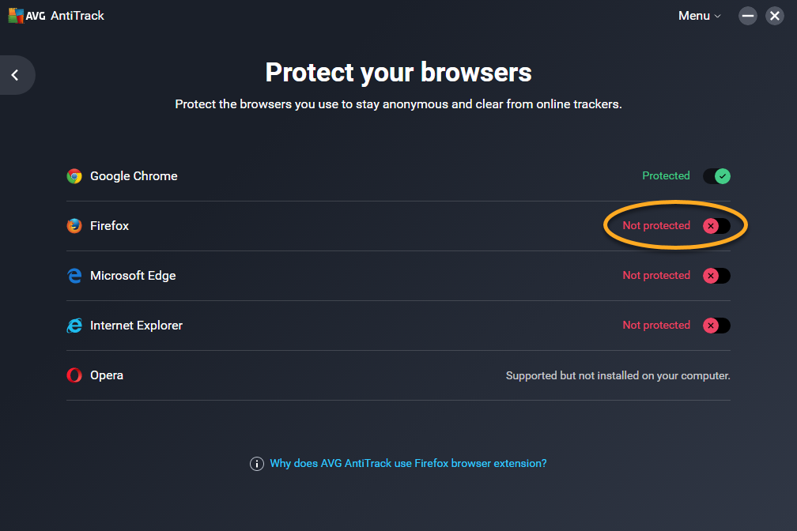This screenshot has height=531, width=797.
Task: Enable Internet Explorer protection toggle
Action: (x=716, y=326)
